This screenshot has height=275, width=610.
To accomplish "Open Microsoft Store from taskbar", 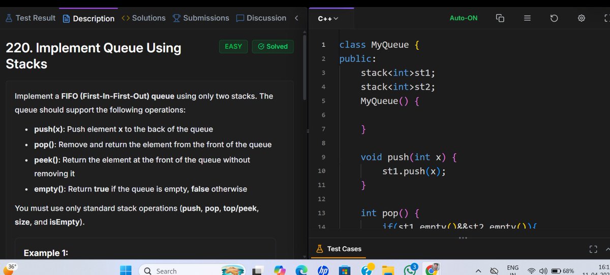I will 345,271.
